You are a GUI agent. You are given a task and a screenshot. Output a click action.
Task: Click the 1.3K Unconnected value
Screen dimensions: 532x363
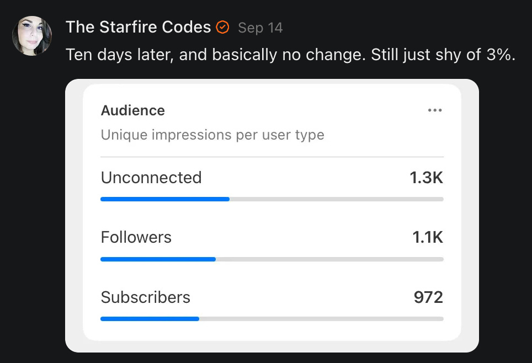point(426,178)
